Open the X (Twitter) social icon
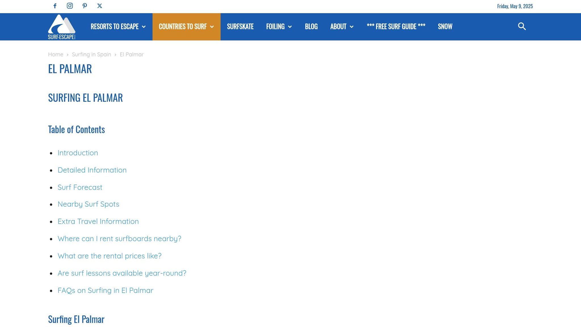 point(100,6)
